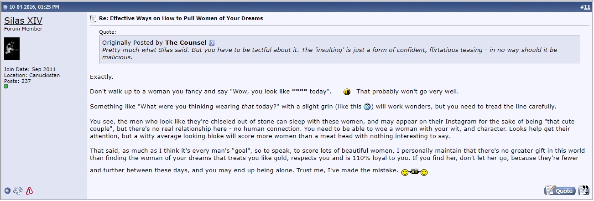Click the scales reputation icon

click(18, 191)
